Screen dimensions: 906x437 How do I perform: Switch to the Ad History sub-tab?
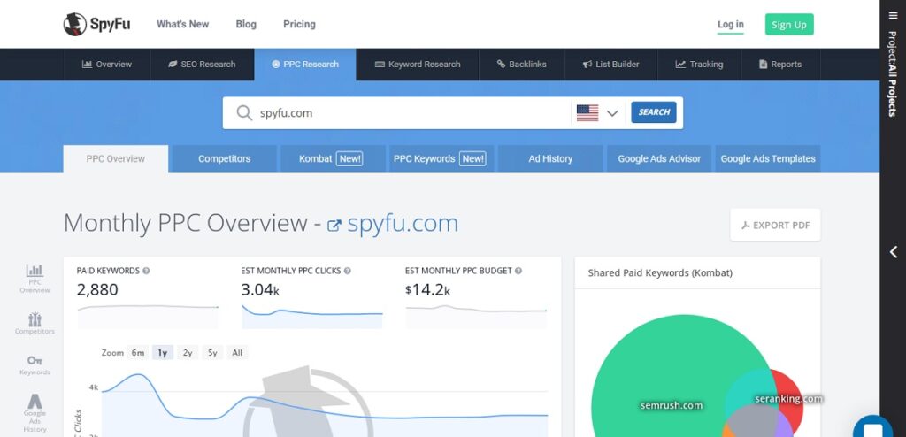(550, 158)
